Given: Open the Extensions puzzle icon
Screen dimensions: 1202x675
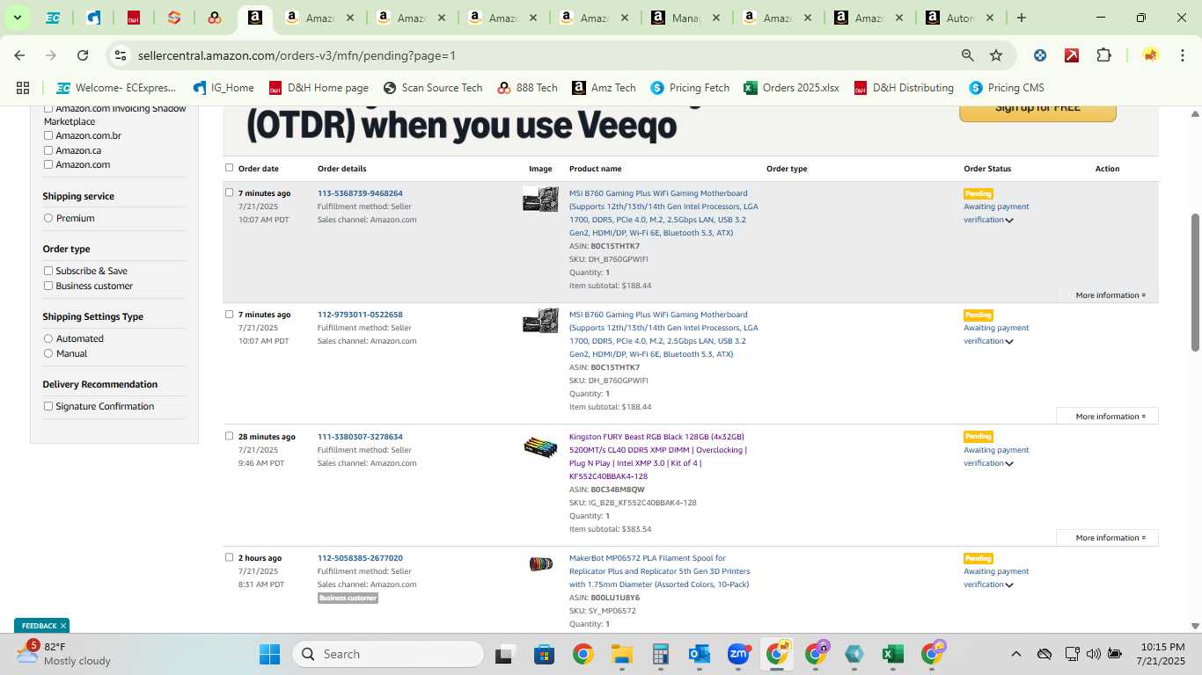Looking at the screenshot, I should [1103, 55].
